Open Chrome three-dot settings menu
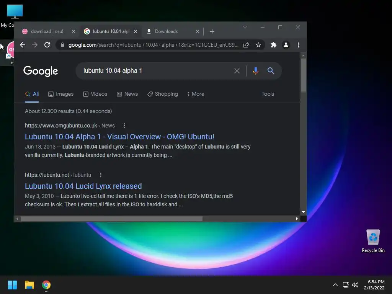This screenshot has width=392, height=294. click(x=298, y=45)
